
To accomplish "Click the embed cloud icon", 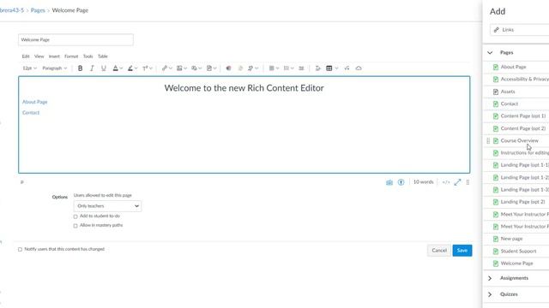I will (359, 68).
